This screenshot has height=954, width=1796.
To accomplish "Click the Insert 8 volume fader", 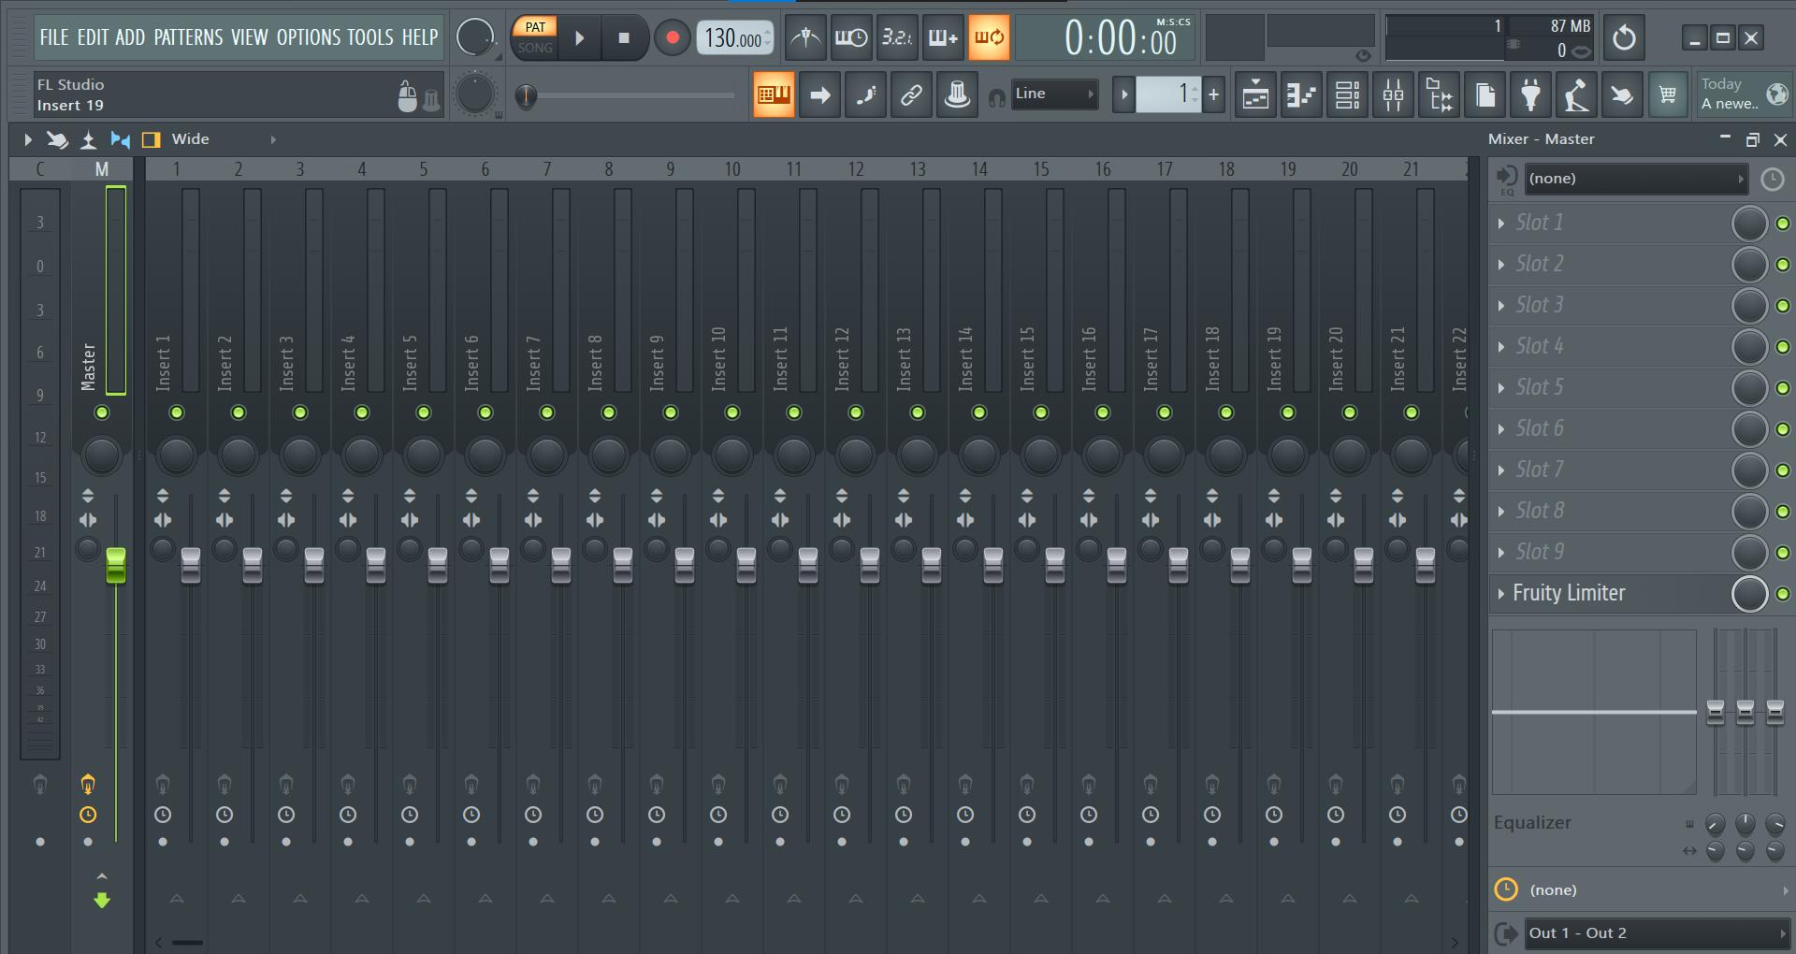I will point(623,567).
